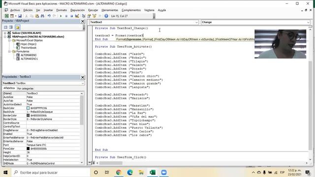Open the Complementos menu

[131, 10]
